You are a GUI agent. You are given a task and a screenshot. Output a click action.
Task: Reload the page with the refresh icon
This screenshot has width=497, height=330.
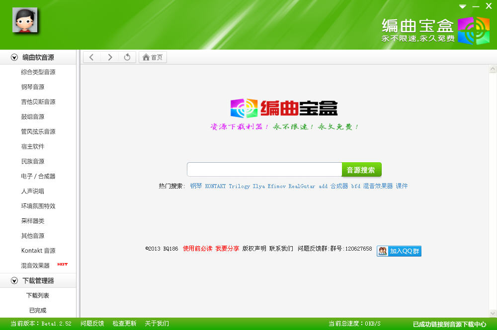tap(127, 57)
